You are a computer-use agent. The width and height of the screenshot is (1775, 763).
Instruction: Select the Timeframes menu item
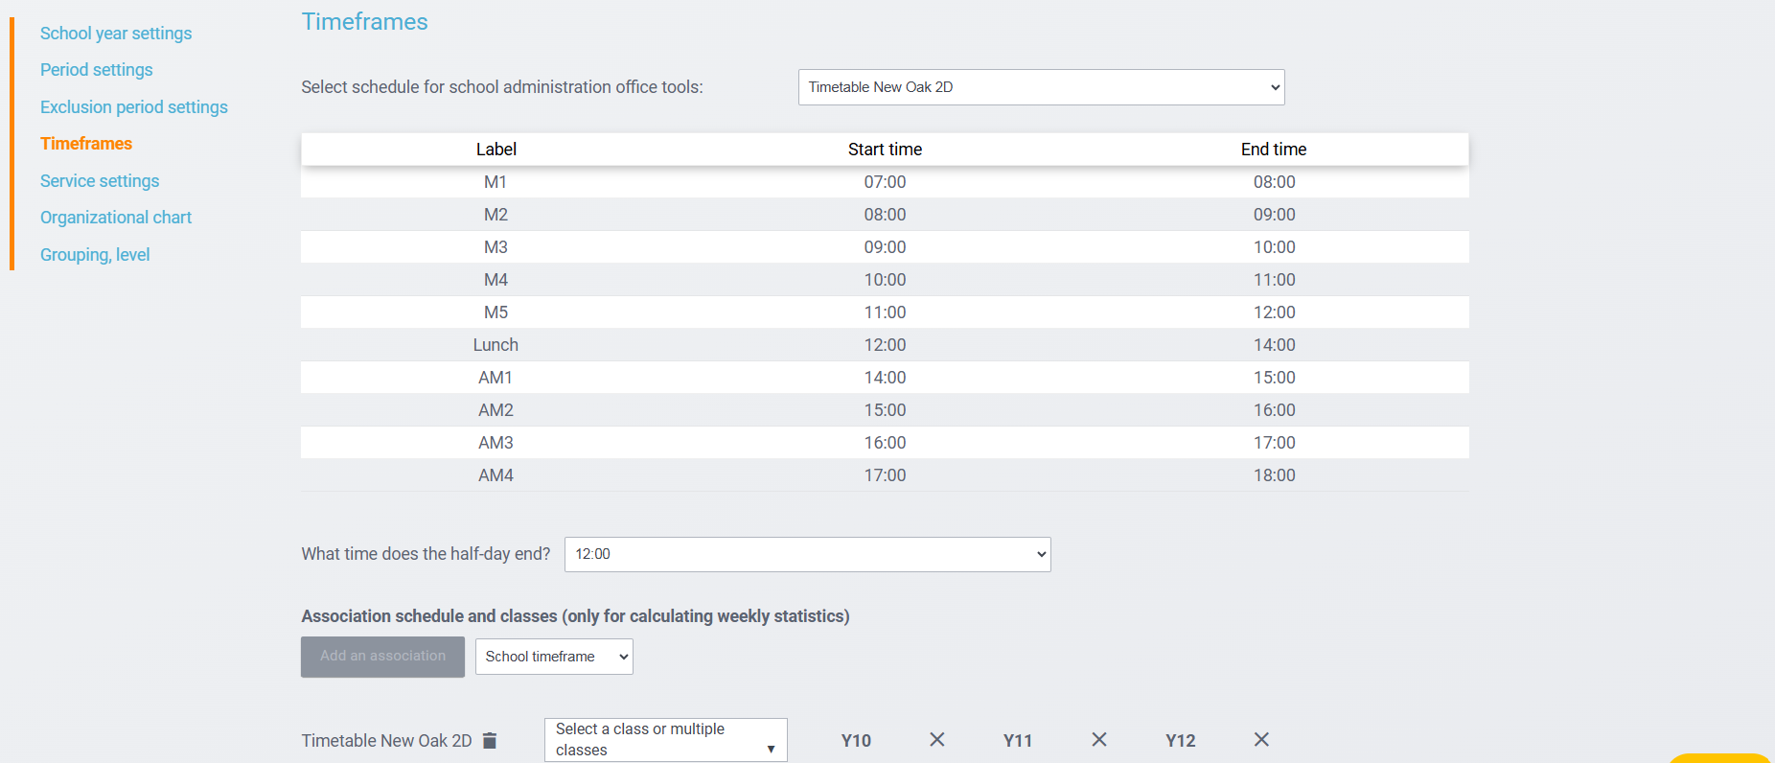(86, 144)
